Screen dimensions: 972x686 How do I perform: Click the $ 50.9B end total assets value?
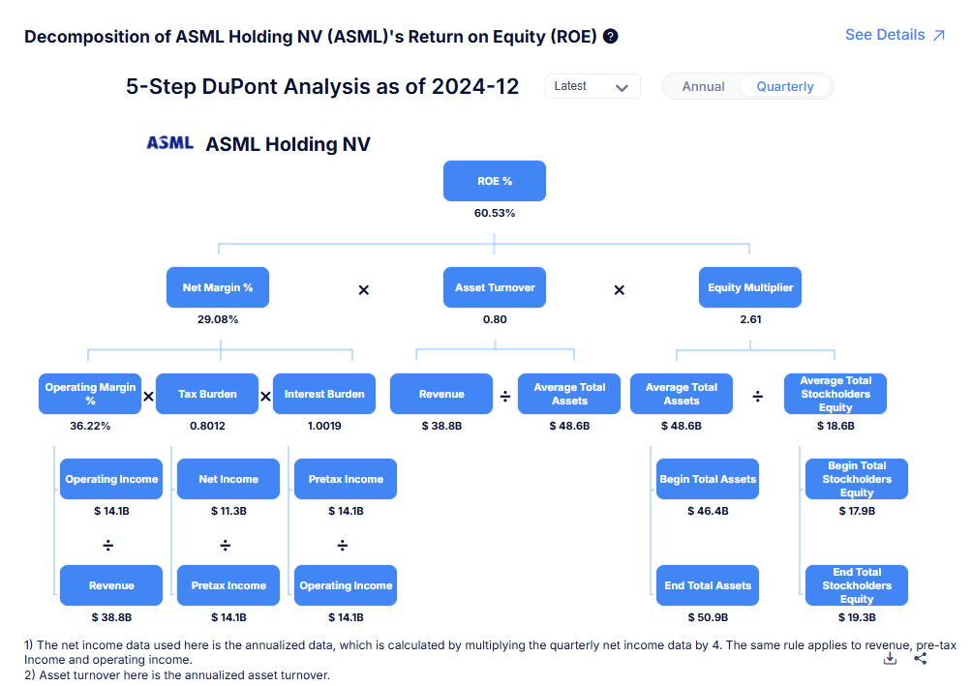point(708,617)
